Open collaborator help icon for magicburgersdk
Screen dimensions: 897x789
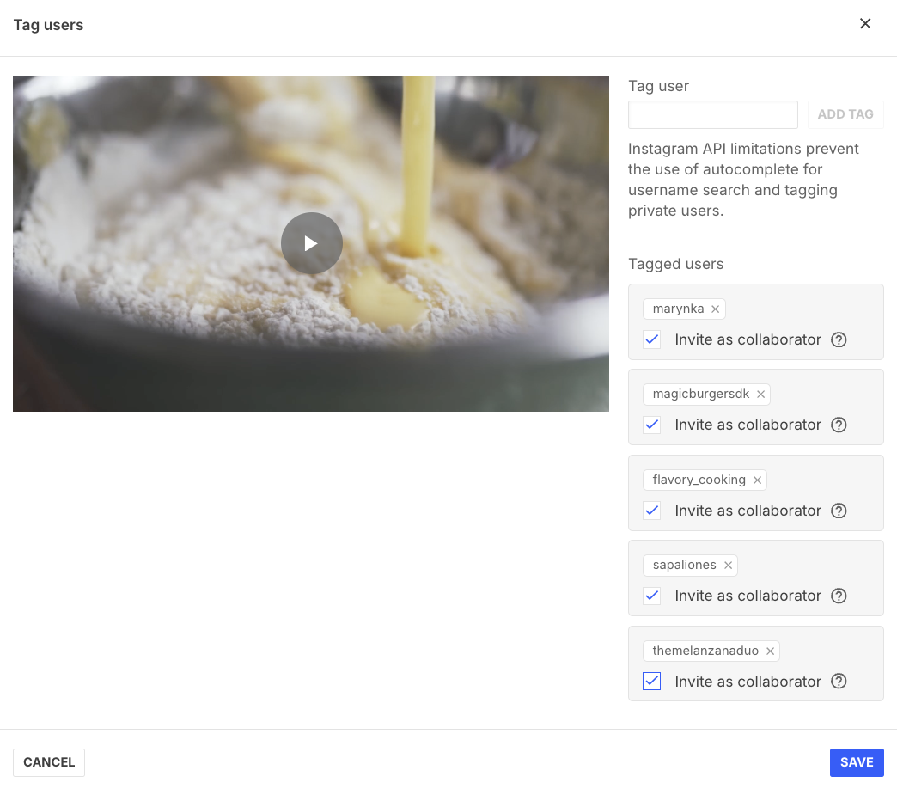pyautogui.click(x=839, y=425)
